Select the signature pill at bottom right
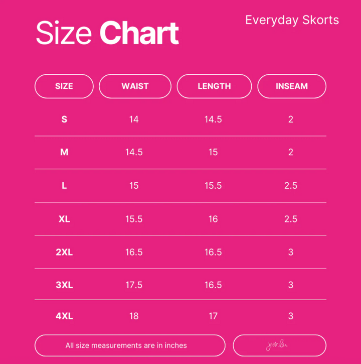361x364 pixels. tap(279, 345)
